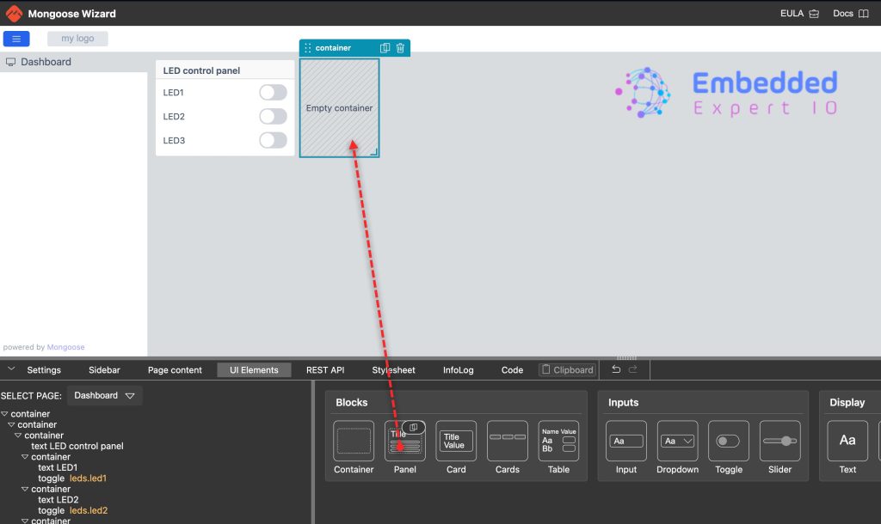Turn on the LED2 switch
881x524 pixels.
[x=273, y=117]
